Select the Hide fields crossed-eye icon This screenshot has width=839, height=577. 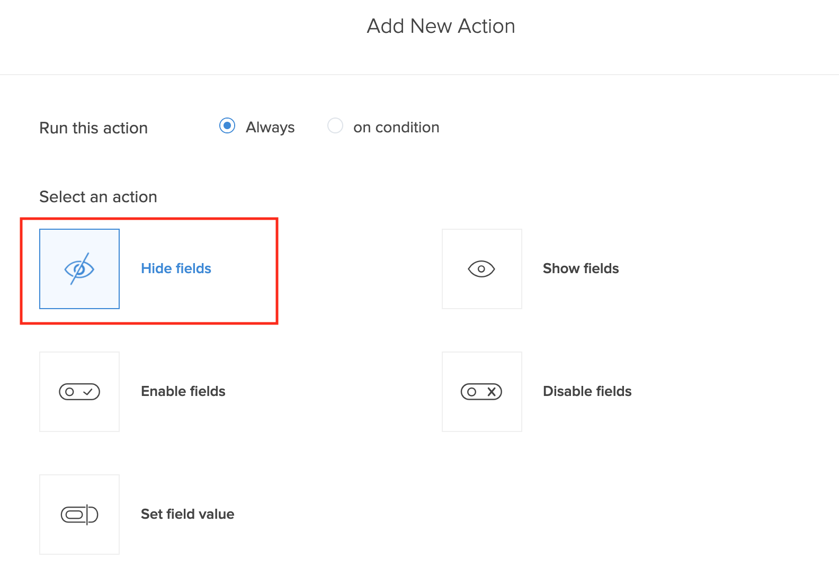tap(79, 269)
